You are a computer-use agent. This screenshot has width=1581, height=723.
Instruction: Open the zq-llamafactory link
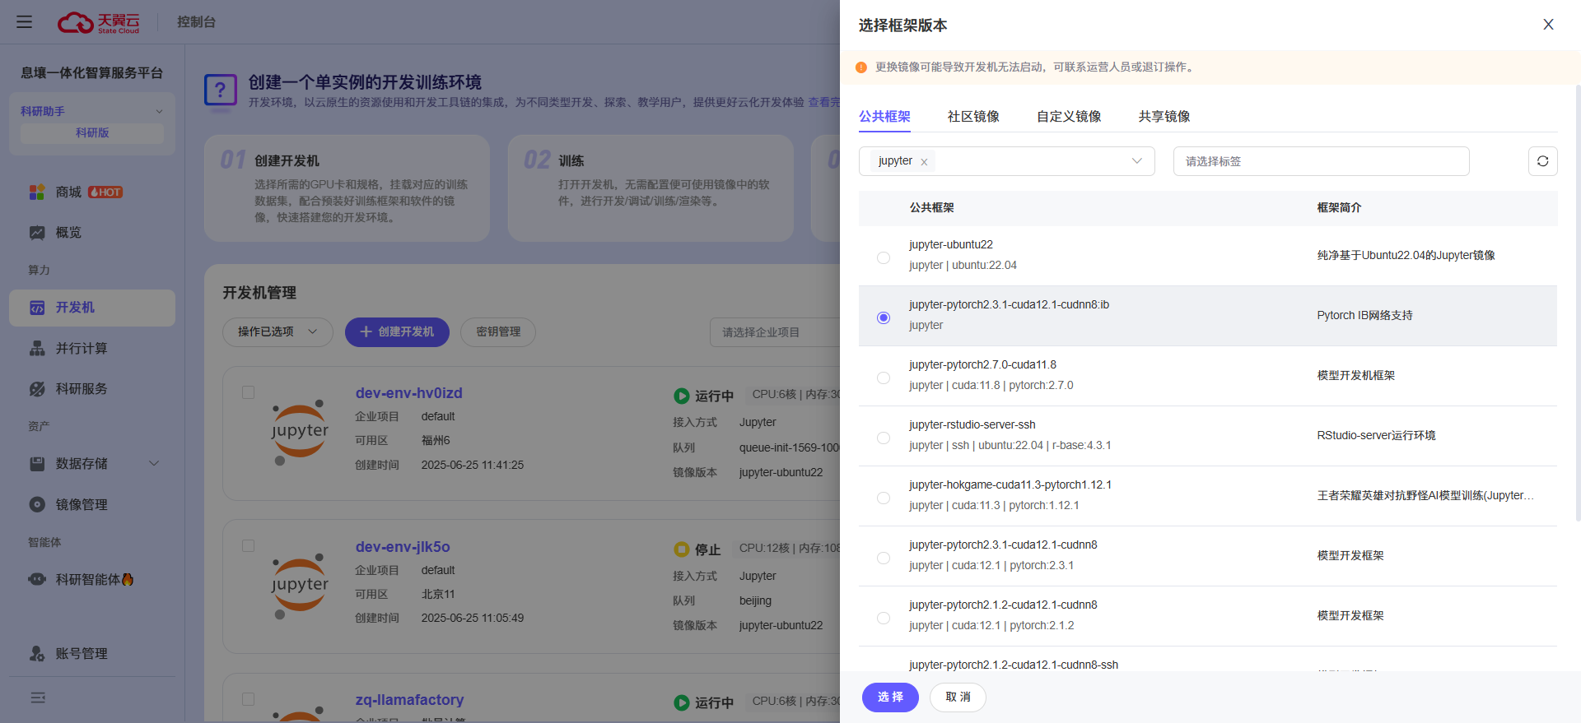(x=409, y=700)
